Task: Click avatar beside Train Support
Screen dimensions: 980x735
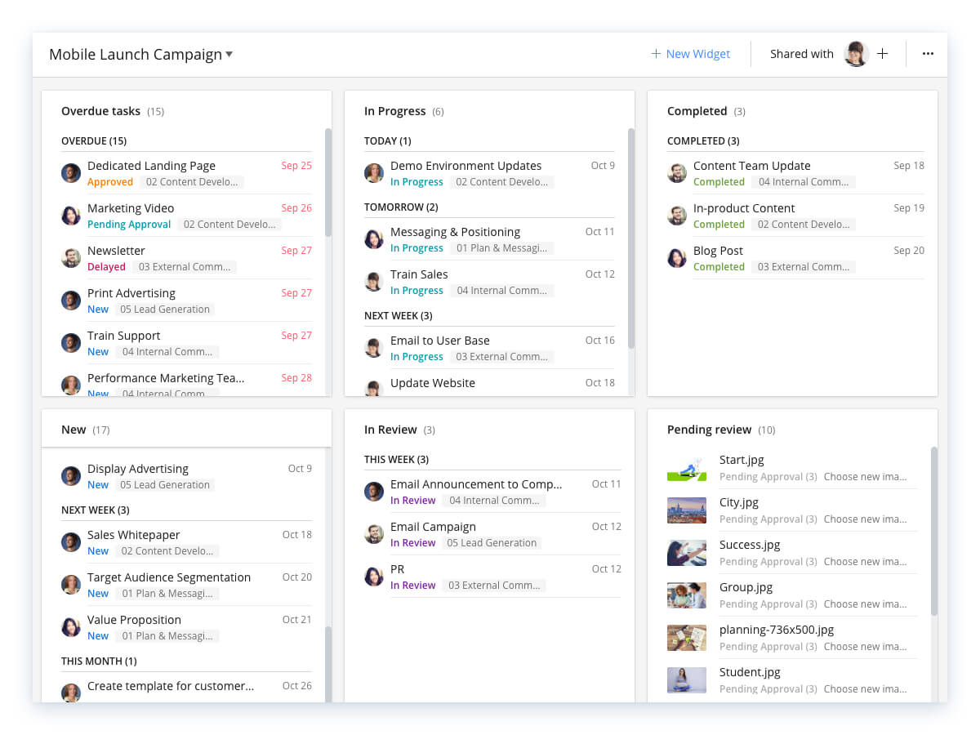Action: (x=71, y=343)
